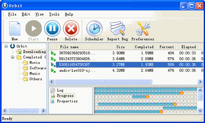Collapse the Completed folder tree node
This screenshot has height=123, width=205.
(12, 57)
